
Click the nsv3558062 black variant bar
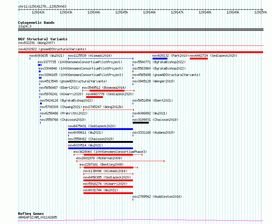coord(101,142)
